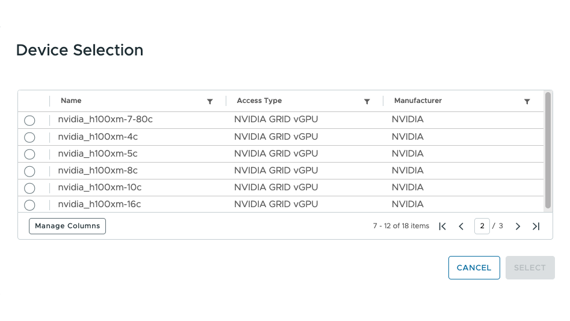
Task: Choose the nvidia_h100xm-16c radio button
Action: tap(29, 205)
